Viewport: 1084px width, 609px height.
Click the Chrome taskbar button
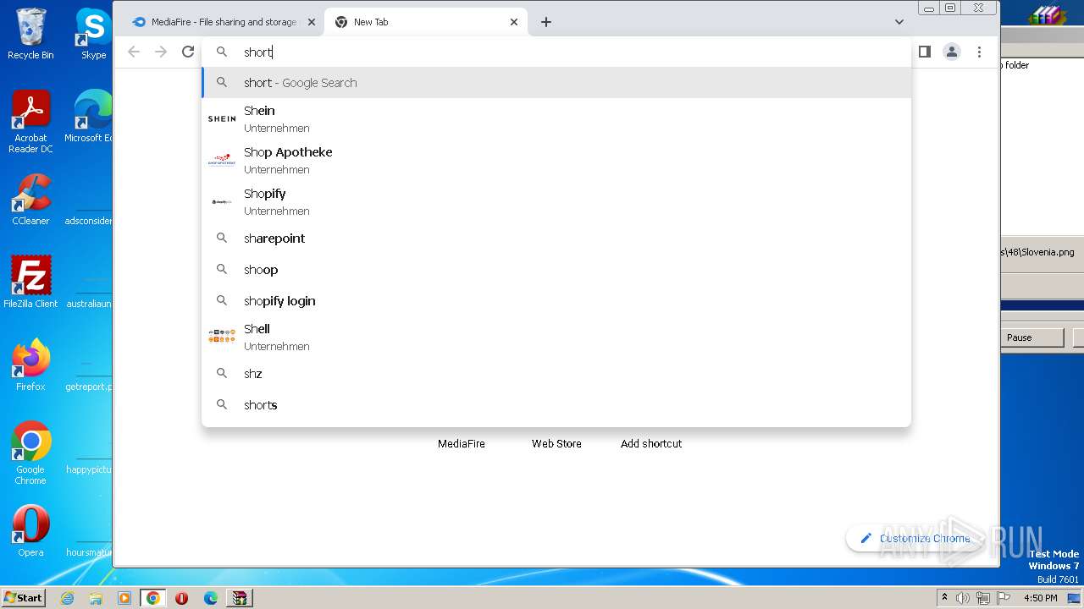153,598
